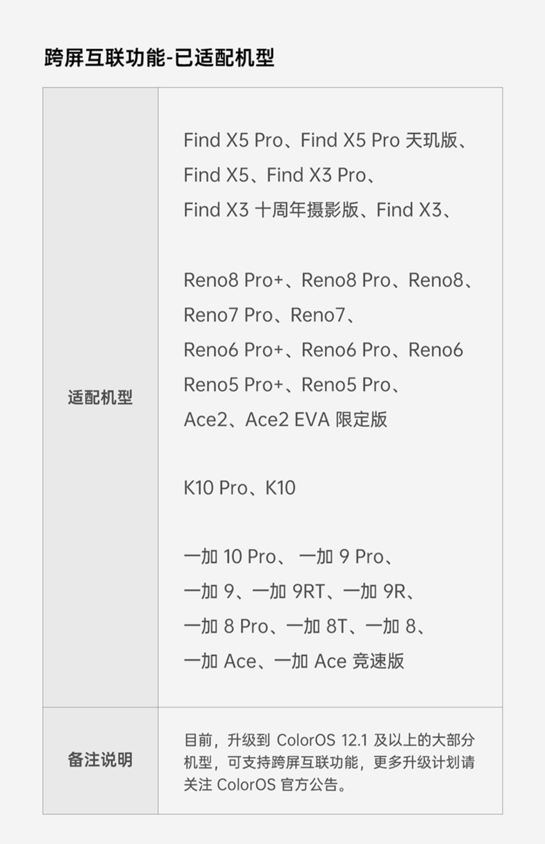The image size is (545, 844).
Task: Click Find X3 十周年摄影版 entry
Action: coord(271,210)
